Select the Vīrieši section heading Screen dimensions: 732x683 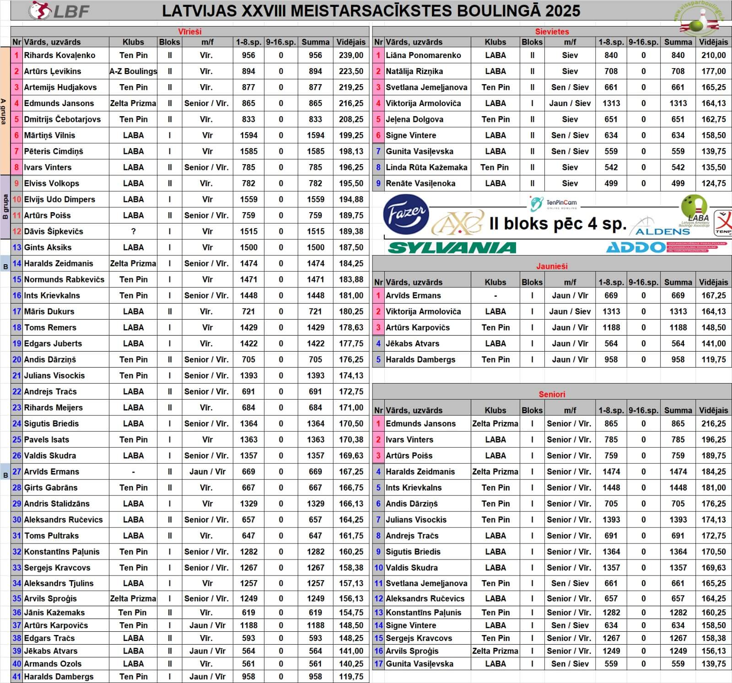(x=189, y=32)
